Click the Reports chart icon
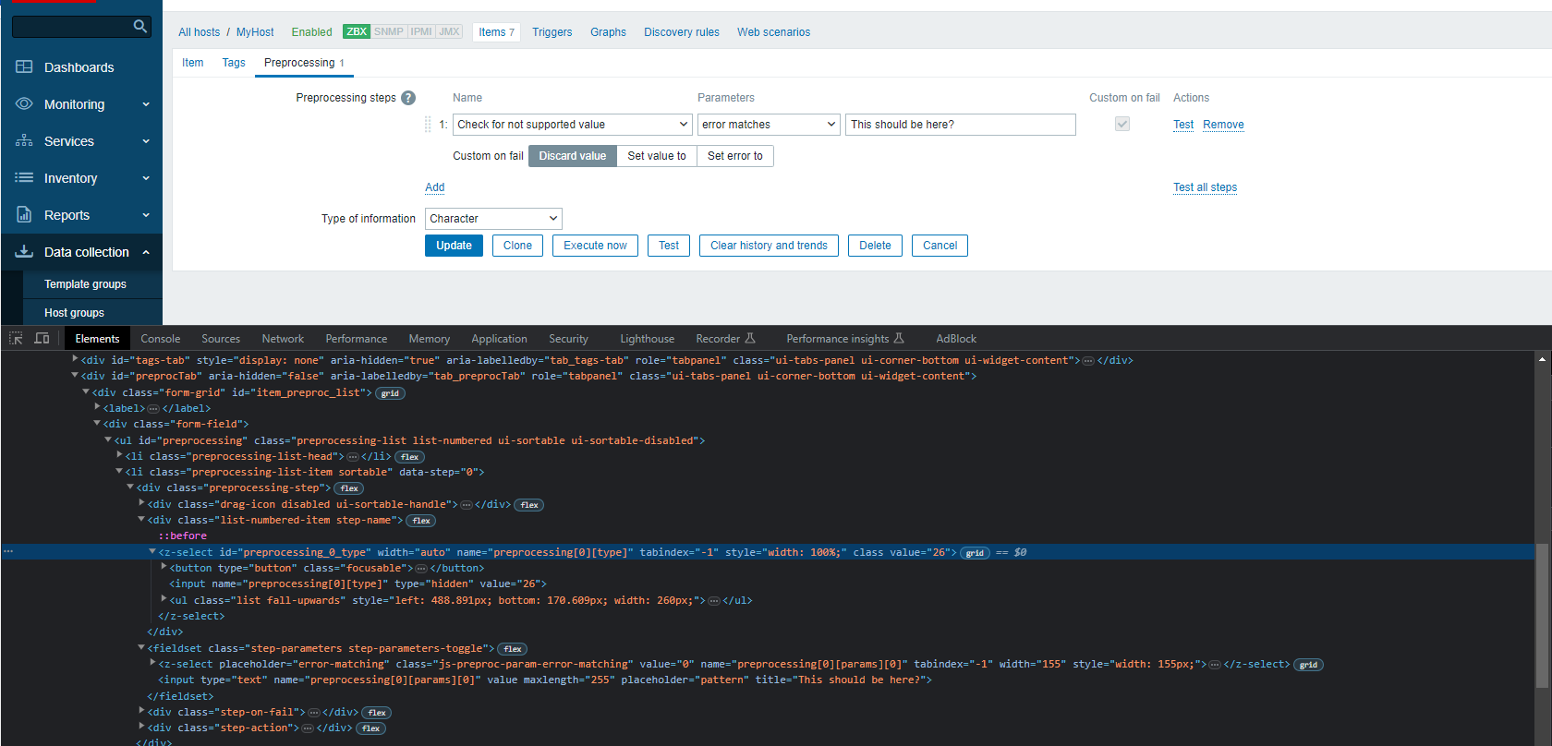The image size is (1552, 746). (24, 214)
